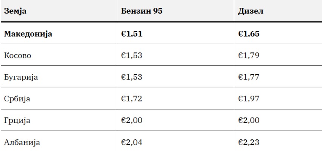Click Bulgaria's diesel price €1,77
The height and width of the screenshot is (151, 322).
249,77
